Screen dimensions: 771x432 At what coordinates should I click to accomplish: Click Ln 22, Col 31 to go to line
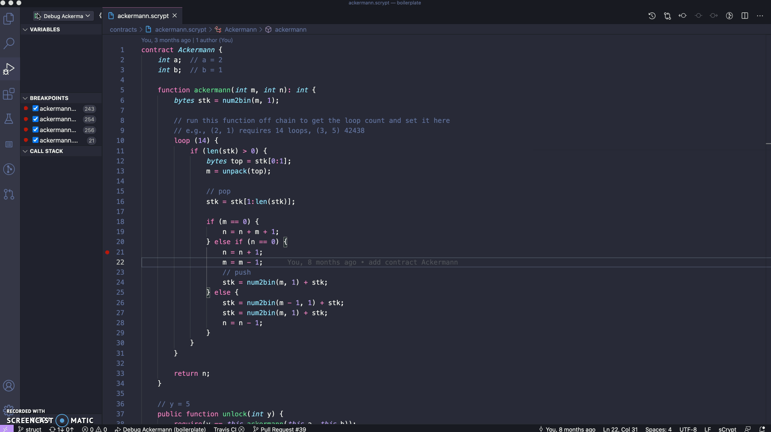click(620, 429)
